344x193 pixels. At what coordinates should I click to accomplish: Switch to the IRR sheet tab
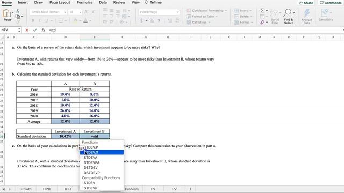point(68,189)
